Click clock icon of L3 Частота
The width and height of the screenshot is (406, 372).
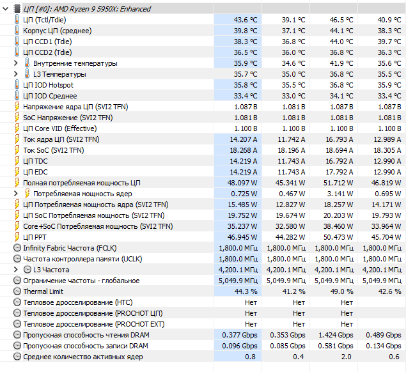coord(27,270)
